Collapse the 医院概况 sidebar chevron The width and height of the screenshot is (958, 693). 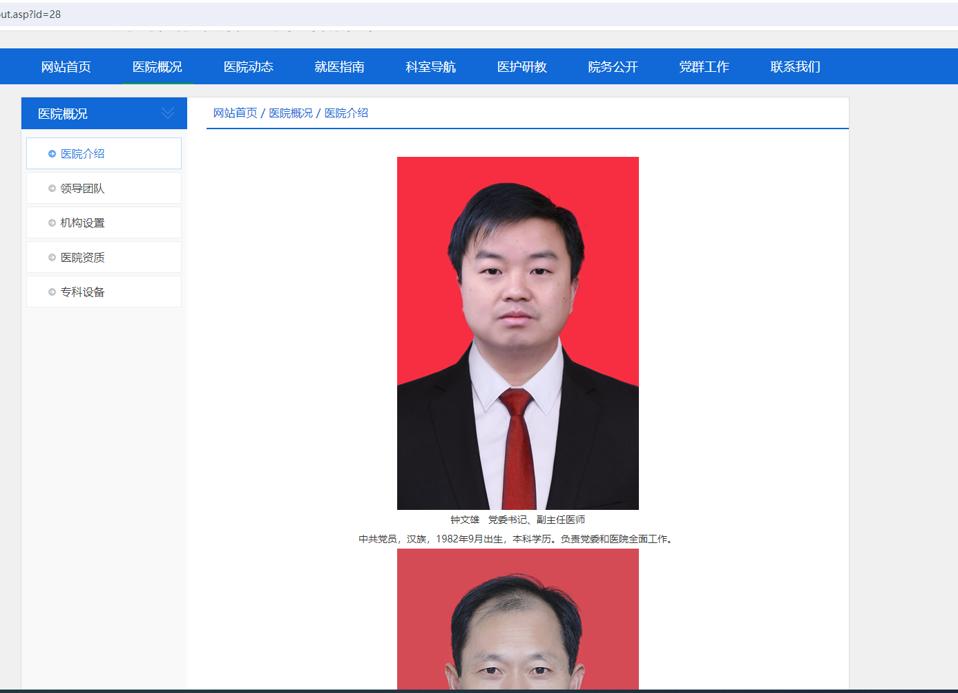coord(168,113)
